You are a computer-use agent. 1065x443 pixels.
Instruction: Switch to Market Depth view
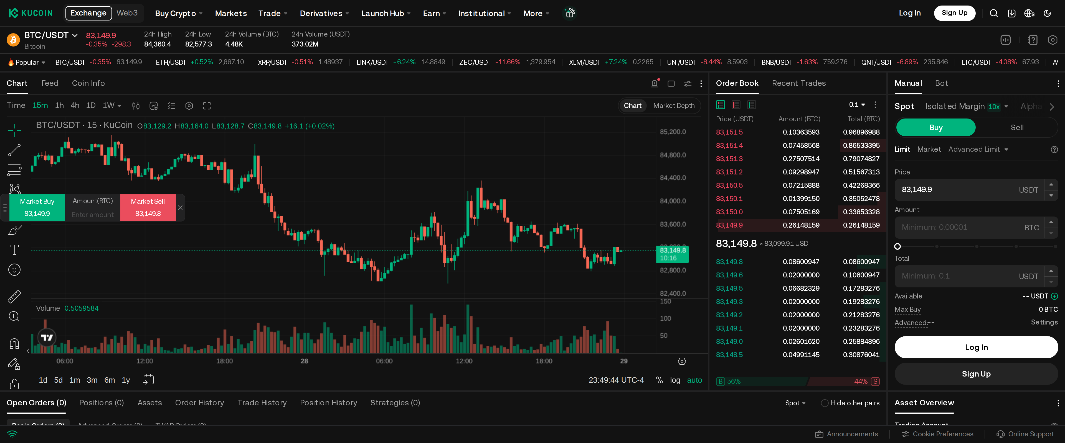(673, 106)
